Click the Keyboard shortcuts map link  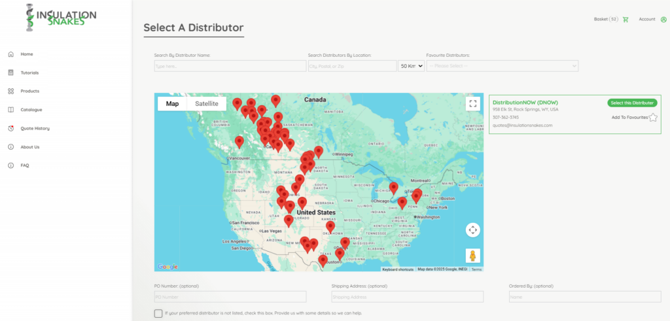point(398,269)
